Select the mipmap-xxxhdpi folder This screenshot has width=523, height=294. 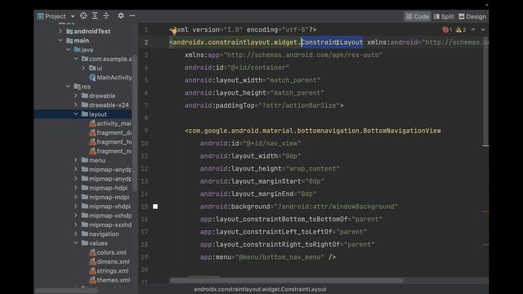(110, 225)
